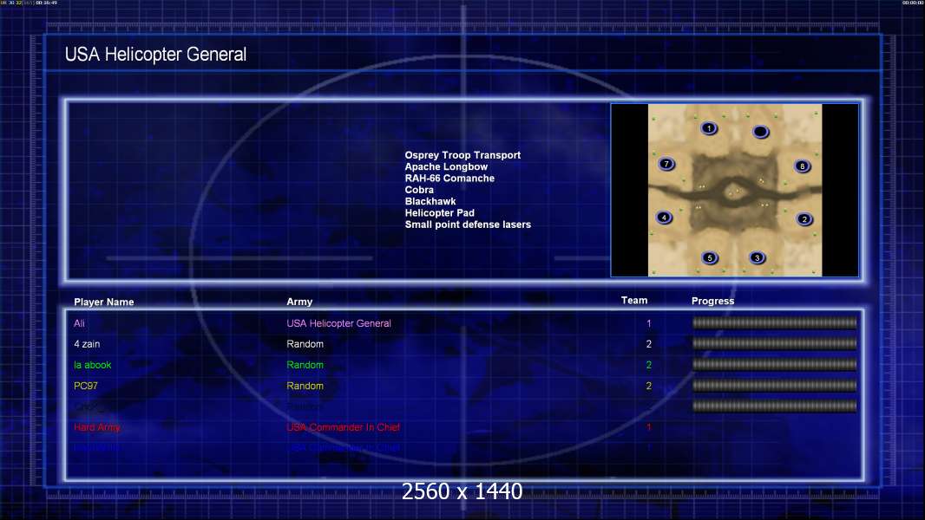Viewport: 925px width, 520px height.
Task: Select start position 7 on the map
Action: click(666, 164)
